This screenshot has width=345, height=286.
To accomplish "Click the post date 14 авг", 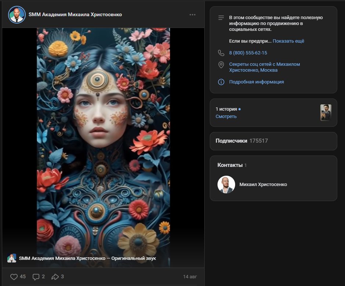I will [190, 277].
